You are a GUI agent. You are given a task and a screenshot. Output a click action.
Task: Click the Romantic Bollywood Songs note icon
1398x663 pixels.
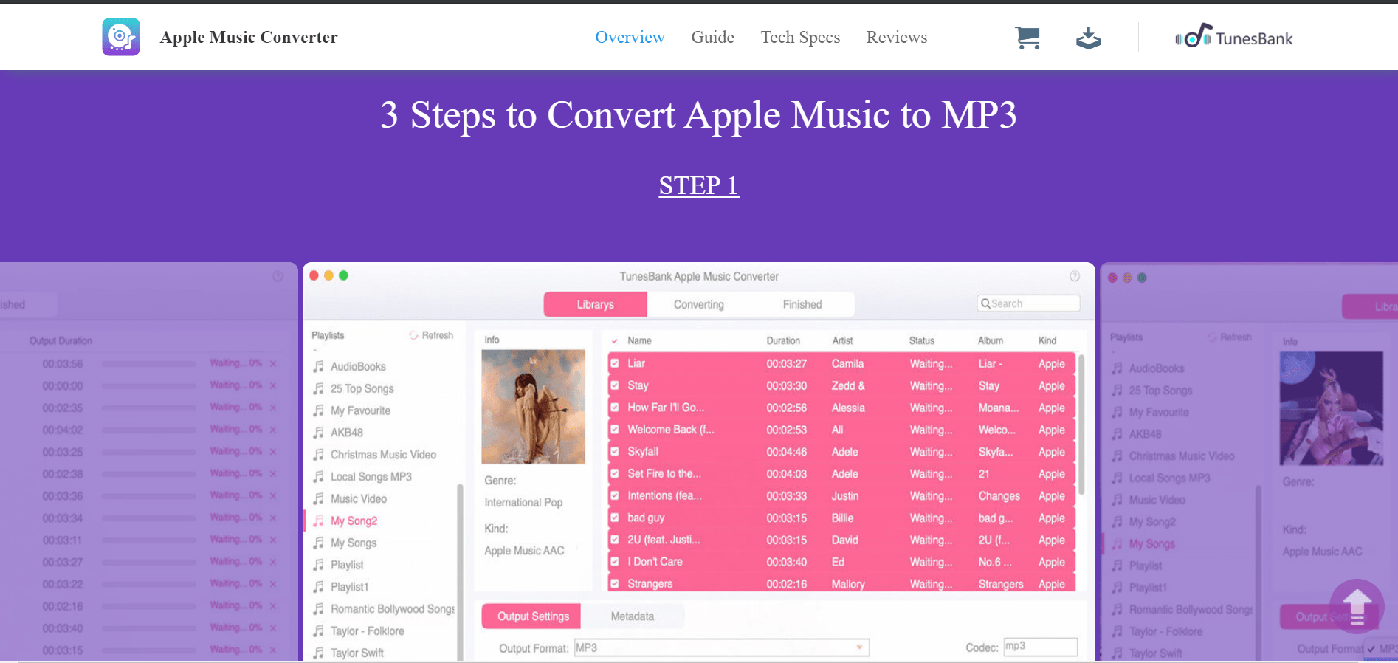[x=318, y=609]
